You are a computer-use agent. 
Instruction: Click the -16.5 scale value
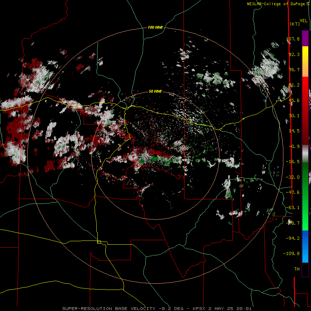click(293, 162)
